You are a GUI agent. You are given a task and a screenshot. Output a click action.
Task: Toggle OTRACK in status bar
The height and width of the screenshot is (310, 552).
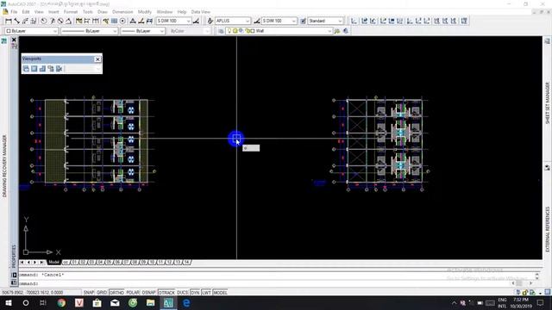pyautogui.click(x=166, y=293)
